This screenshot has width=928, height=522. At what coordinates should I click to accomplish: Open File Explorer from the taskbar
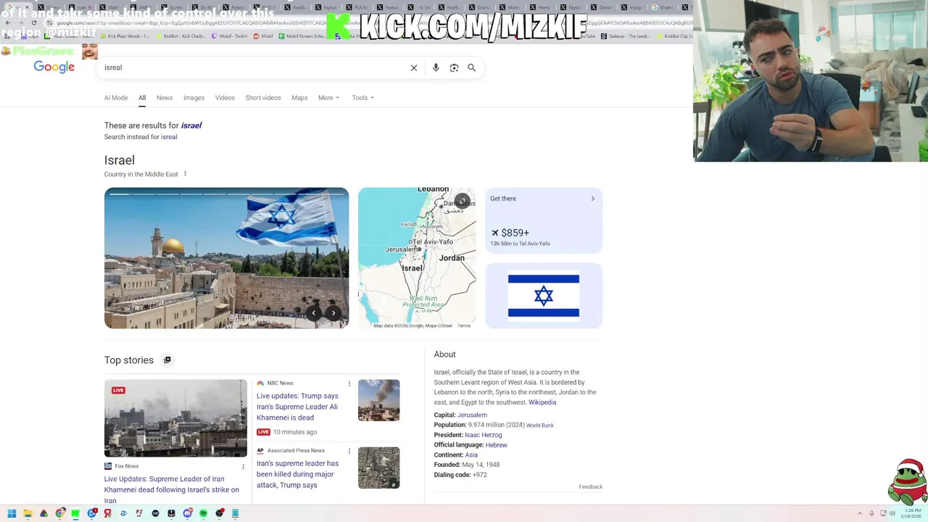point(28,513)
